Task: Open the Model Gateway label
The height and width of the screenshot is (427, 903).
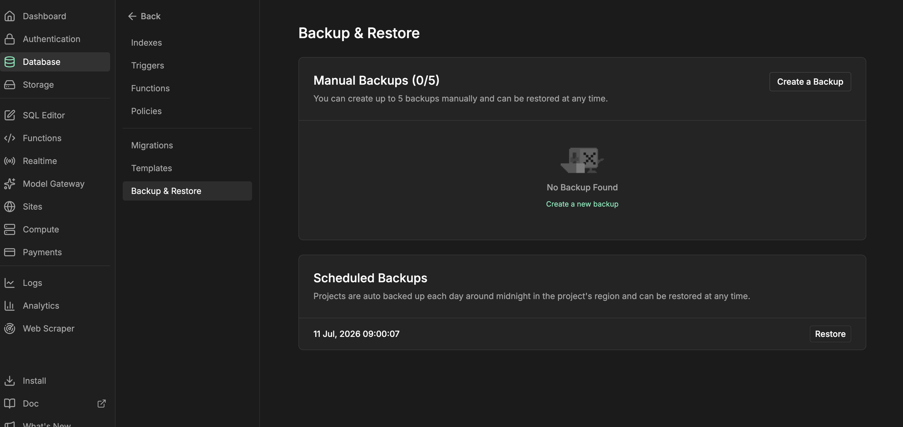Action: coord(54,184)
